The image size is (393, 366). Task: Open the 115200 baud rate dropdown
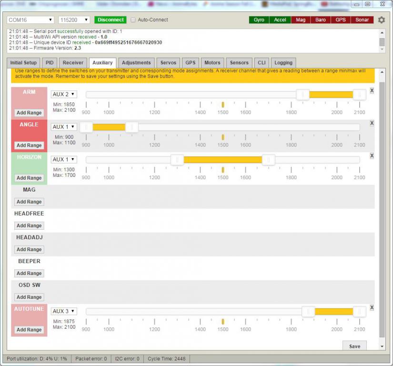click(74, 20)
